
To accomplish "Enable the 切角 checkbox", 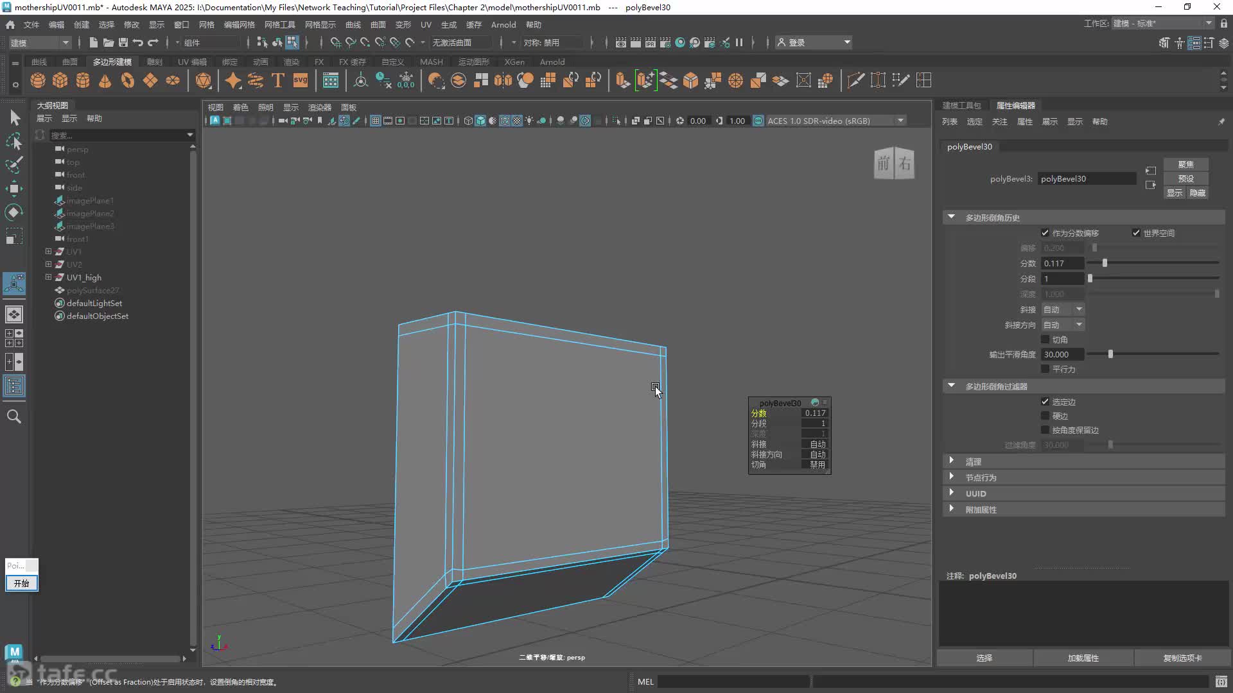I will tap(1045, 339).
